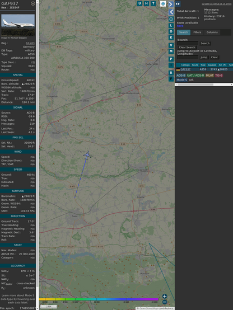Image resolution: width=233 pixels, height=310 pixels.
Task: Click the Clear Search button
Action: (x=187, y=48)
